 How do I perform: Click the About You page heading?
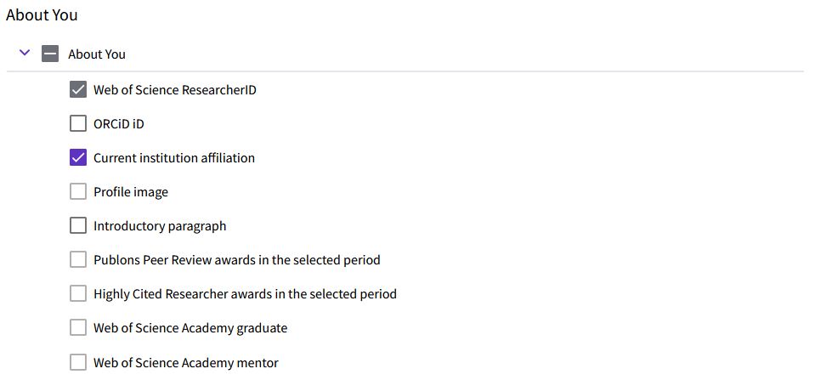tap(42, 14)
